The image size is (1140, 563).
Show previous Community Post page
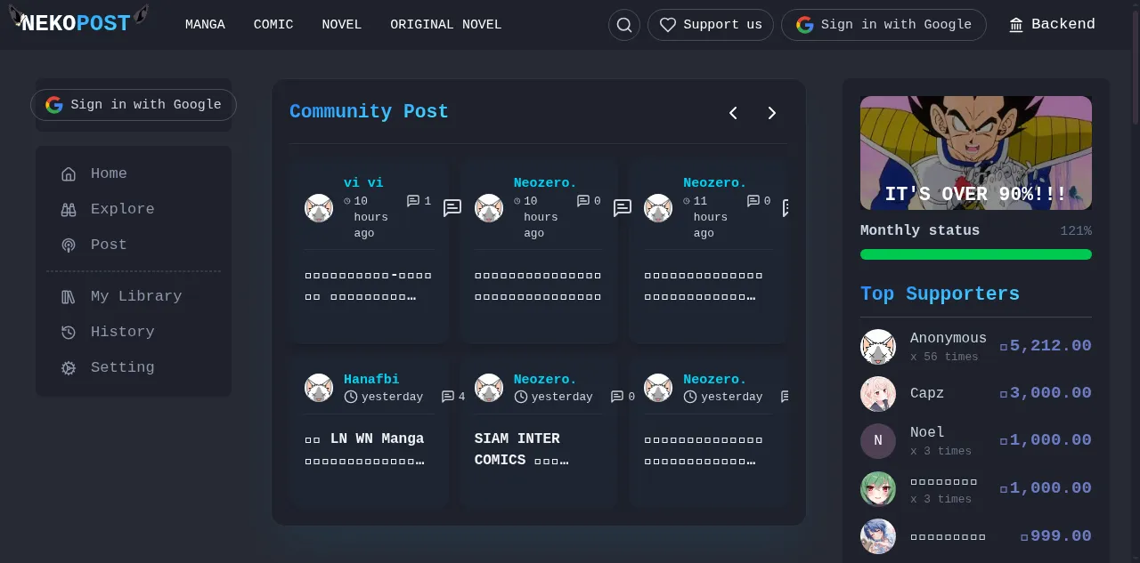(733, 113)
